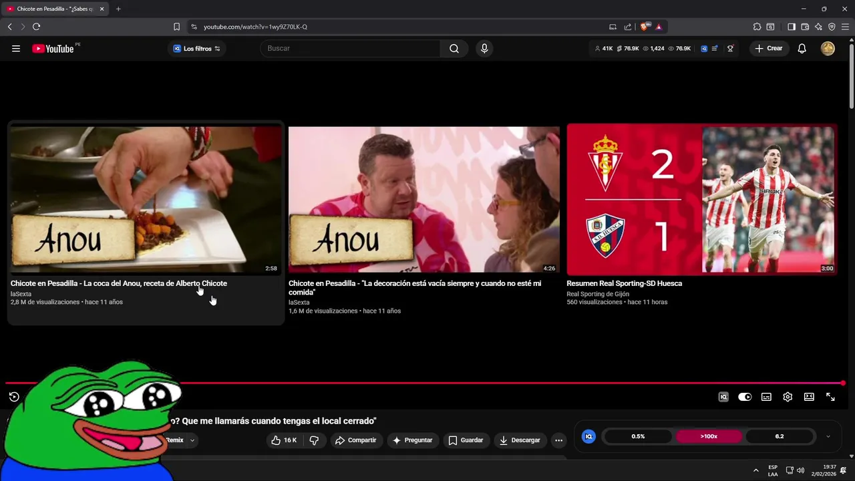Open the Brave VPN shield icon
The image size is (855, 481).
832,27
